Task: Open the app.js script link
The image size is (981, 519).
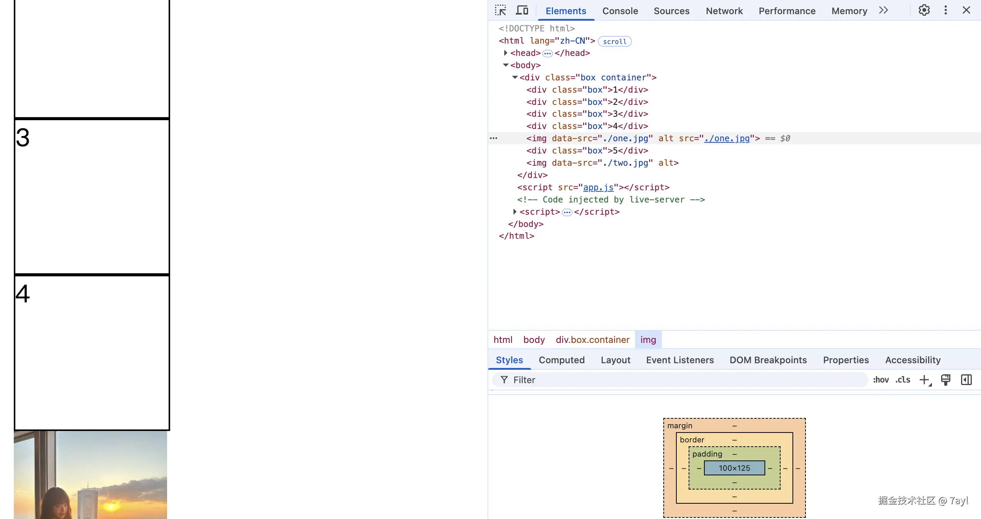Action: 598,187
